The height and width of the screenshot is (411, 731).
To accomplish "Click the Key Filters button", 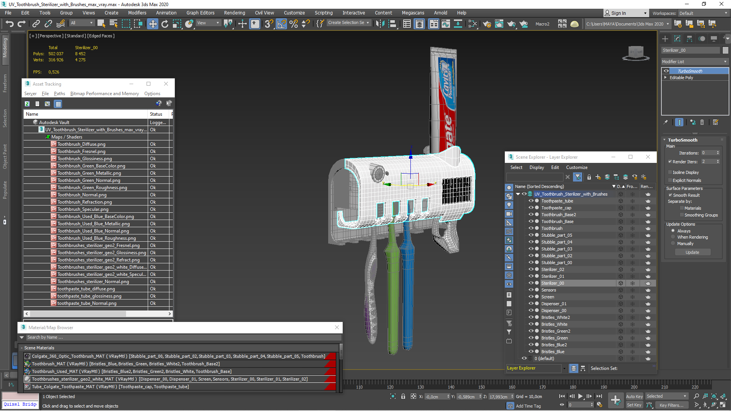I will [x=671, y=405].
